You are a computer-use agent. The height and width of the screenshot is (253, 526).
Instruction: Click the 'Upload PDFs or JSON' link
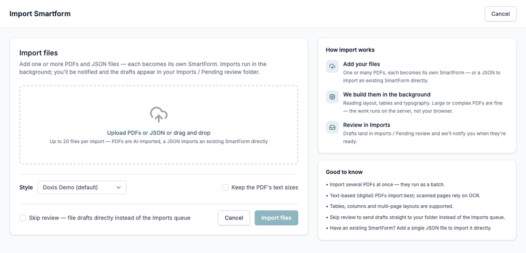tap(136, 133)
